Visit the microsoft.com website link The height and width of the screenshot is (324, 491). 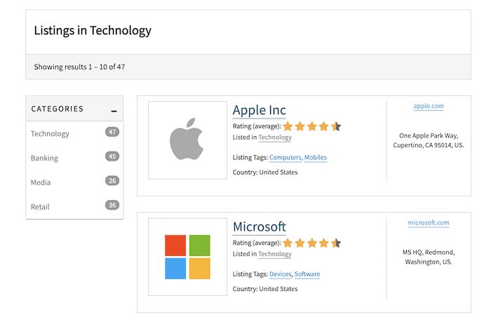[x=429, y=223]
